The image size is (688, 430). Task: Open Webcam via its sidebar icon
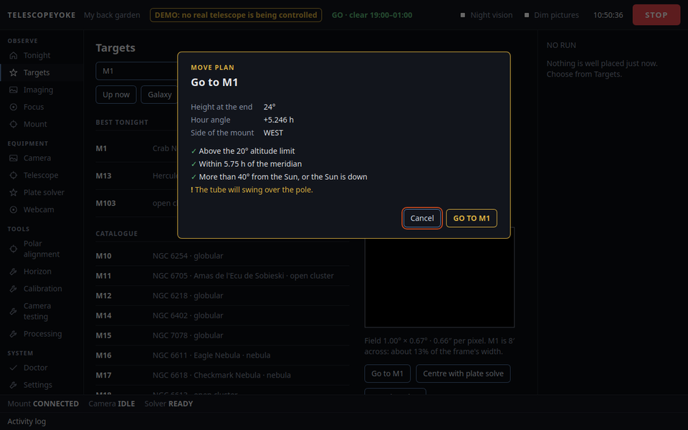pyautogui.click(x=14, y=209)
